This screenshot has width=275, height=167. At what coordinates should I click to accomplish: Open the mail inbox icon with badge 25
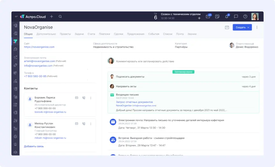pos(208,17)
